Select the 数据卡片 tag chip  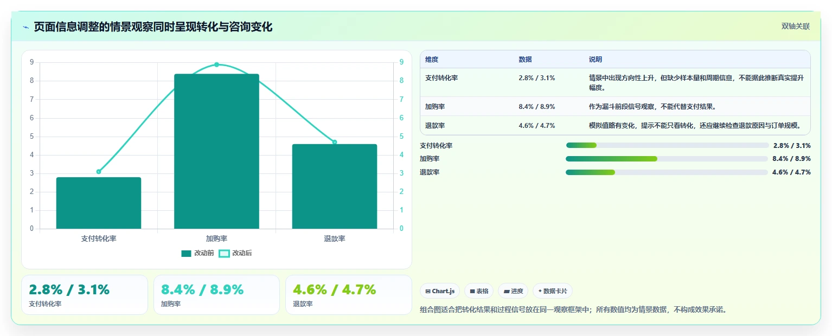pyautogui.click(x=553, y=291)
